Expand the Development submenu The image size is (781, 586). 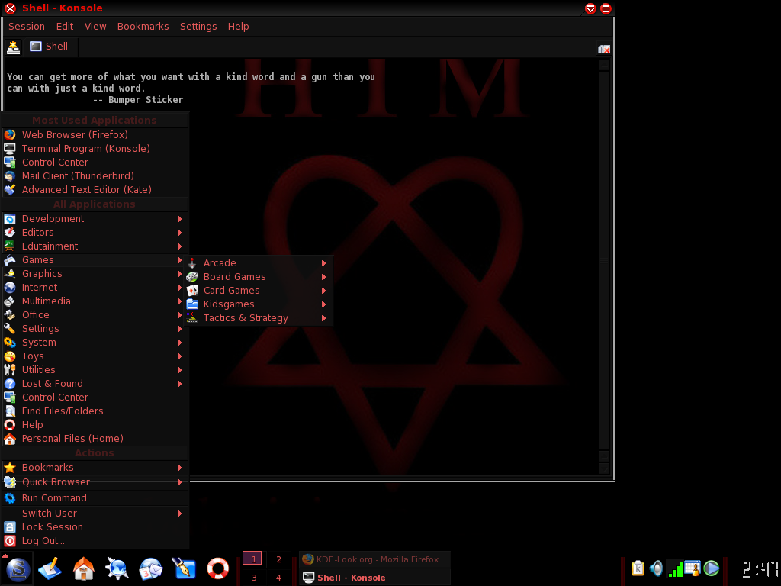click(x=95, y=219)
